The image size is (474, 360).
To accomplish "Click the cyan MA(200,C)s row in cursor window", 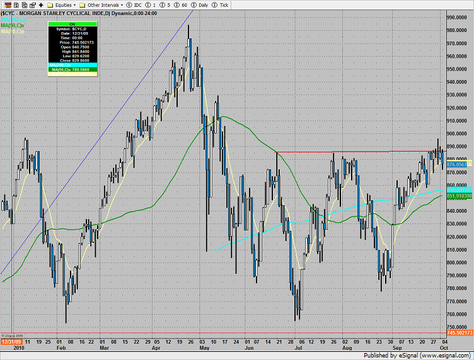I will point(72,65).
